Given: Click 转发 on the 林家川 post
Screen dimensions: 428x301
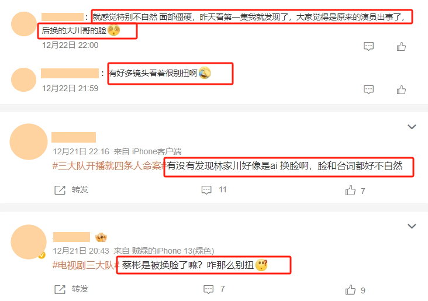Looking at the screenshot, I should coord(80,189).
